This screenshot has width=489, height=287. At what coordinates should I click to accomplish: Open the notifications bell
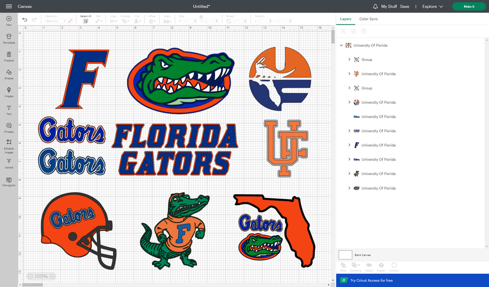click(375, 6)
